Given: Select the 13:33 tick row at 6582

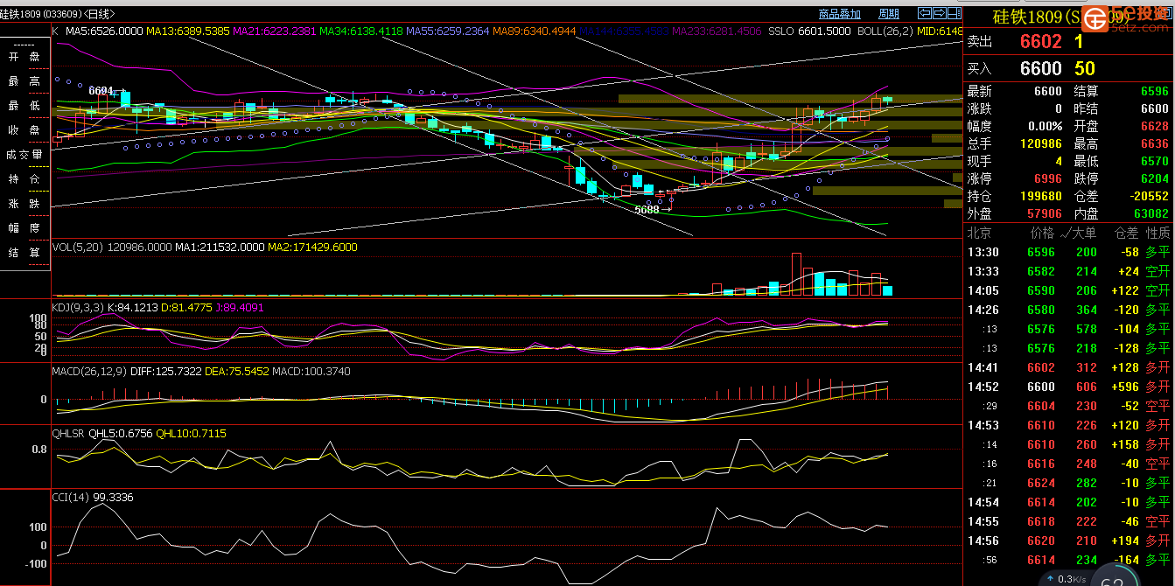Looking at the screenshot, I should pyautogui.click(x=1068, y=271).
